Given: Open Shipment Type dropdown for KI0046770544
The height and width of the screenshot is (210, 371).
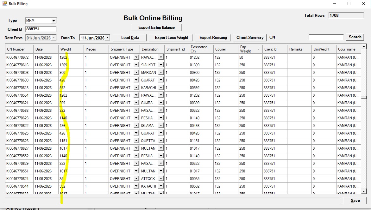Looking at the screenshot, I should pos(136,186).
